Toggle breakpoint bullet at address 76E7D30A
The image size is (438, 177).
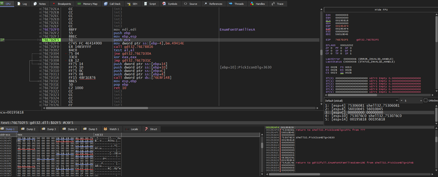tap(40, 63)
